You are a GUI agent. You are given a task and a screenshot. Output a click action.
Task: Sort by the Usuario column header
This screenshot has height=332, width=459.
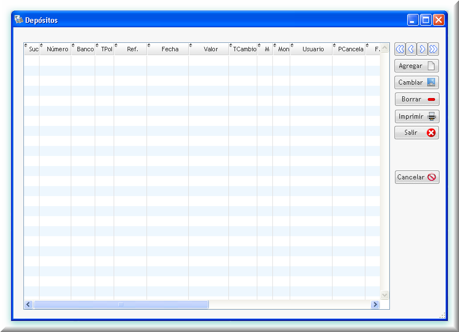point(311,49)
